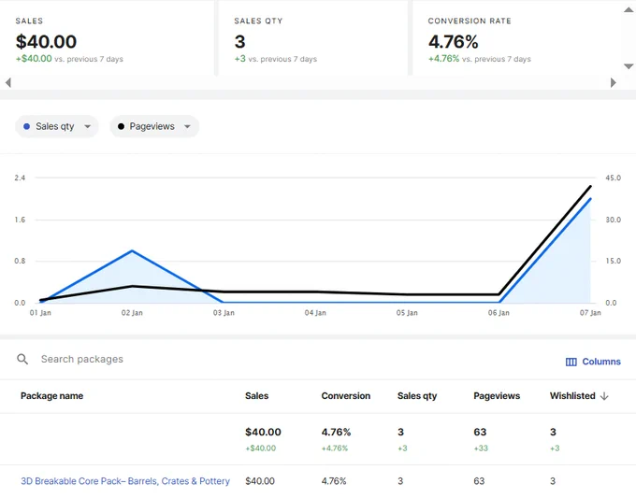The image size is (636, 498).
Task: Click the $40.00 sales cell in package row
Action: [x=260, y=481]
